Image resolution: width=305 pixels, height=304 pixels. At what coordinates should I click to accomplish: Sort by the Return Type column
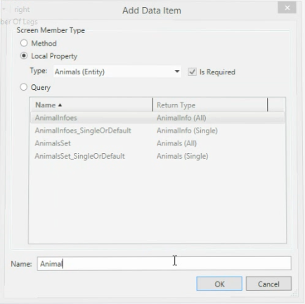point(210,105)
